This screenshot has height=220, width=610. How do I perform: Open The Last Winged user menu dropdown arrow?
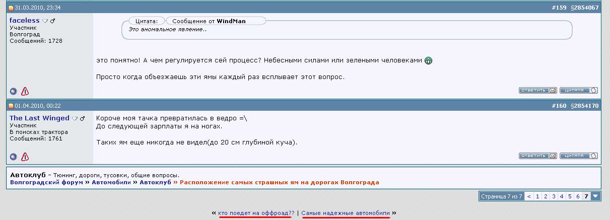75,119
